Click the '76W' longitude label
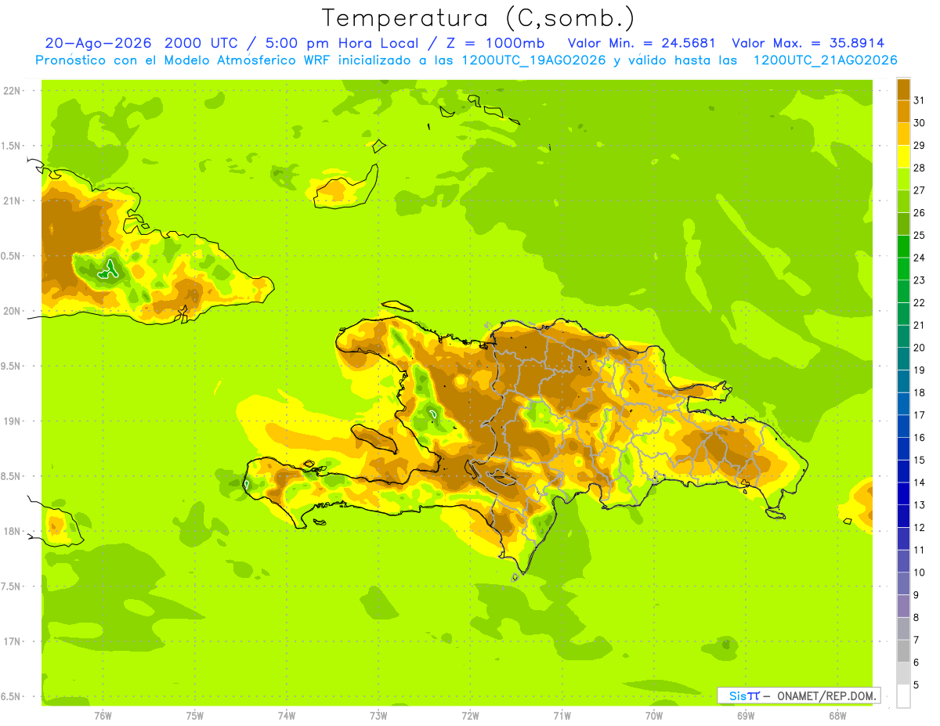Image resolution: width=940 pixels, height=726 pixels. (103, 716)
